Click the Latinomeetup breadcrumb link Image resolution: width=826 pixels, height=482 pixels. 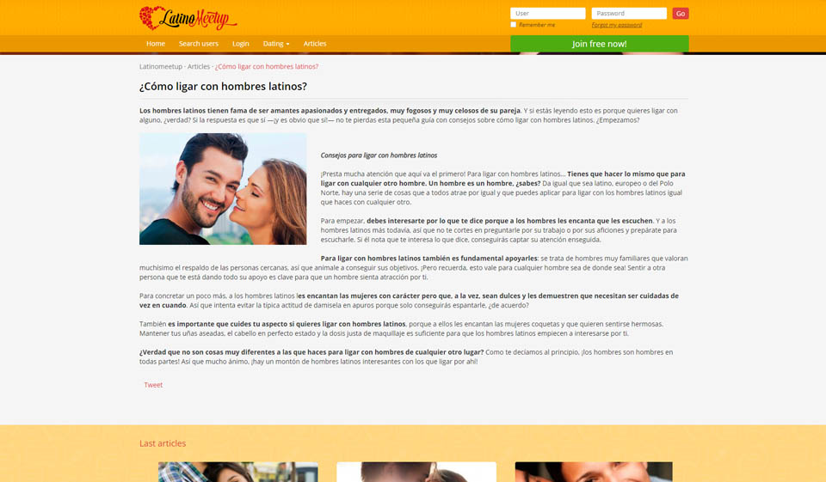tap(161, 66)
